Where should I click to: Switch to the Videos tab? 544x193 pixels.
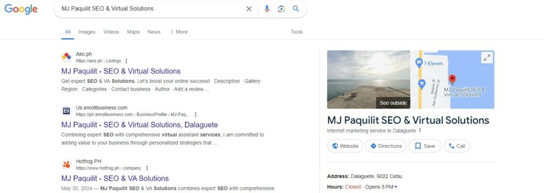pyautogui.click(x=111, y=32)
